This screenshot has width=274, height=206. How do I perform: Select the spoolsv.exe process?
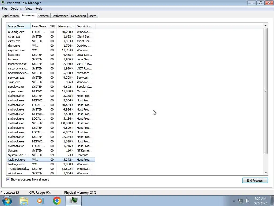coord(51,87)
